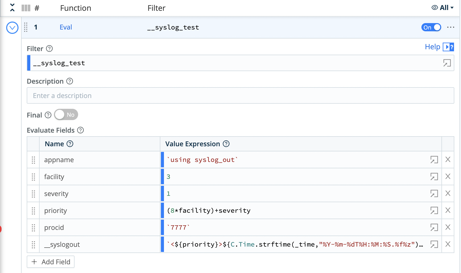Expand editor for severity expression

434,193
